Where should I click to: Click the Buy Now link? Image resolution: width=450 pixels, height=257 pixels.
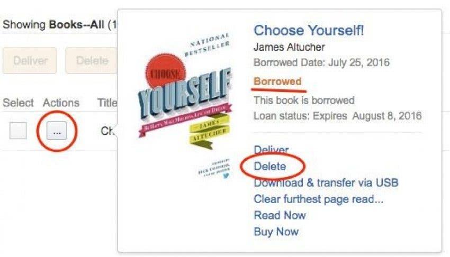tap(276, 232)
